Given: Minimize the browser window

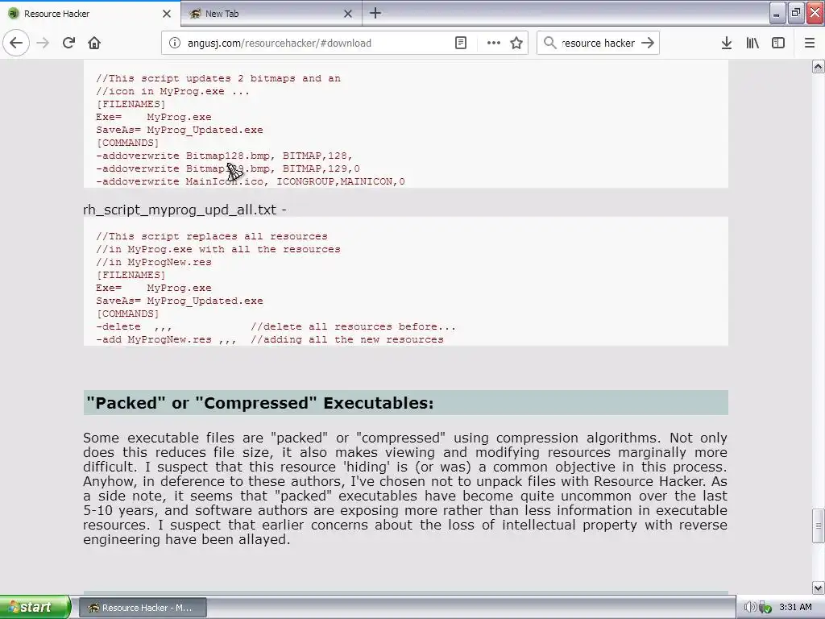Looking at the screenshot, I should 777,13.
